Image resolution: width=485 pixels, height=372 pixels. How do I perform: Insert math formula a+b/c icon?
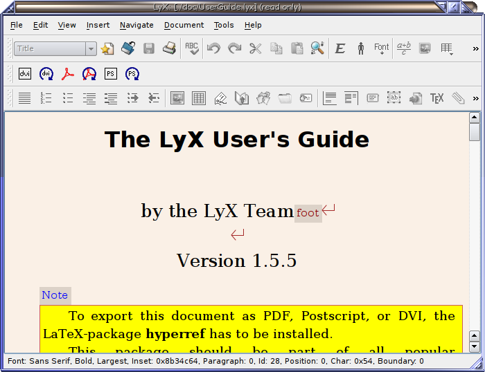(x=404, y=48)
